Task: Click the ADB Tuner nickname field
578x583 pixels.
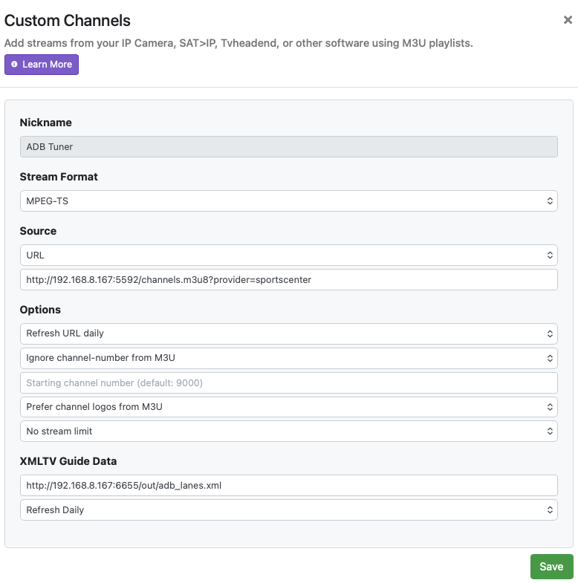Action: (288, 147)
